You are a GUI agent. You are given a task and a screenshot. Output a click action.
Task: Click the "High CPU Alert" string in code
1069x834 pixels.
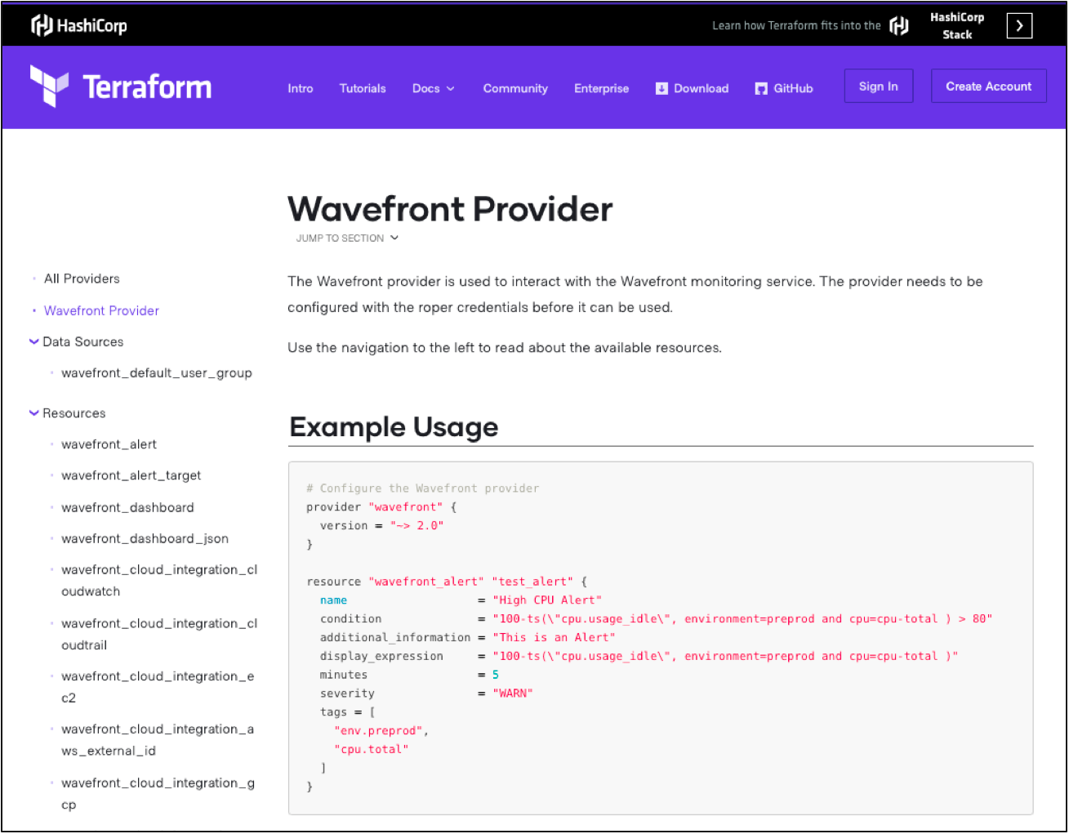pos(546,600)
